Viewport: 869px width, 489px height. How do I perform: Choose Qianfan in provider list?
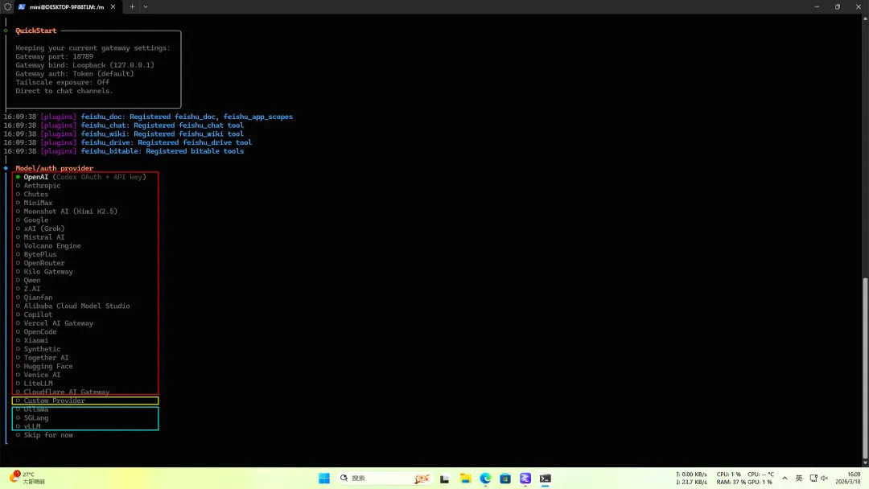pos(34,298)
